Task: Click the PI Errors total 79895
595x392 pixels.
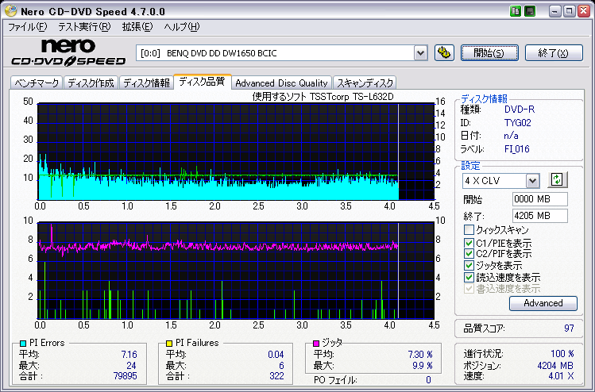Action: tap(126, 375)
